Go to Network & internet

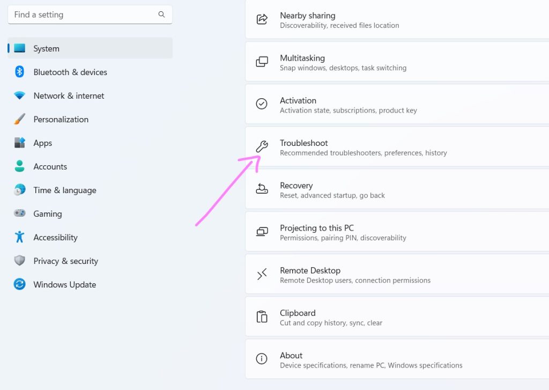coord(69,95)
